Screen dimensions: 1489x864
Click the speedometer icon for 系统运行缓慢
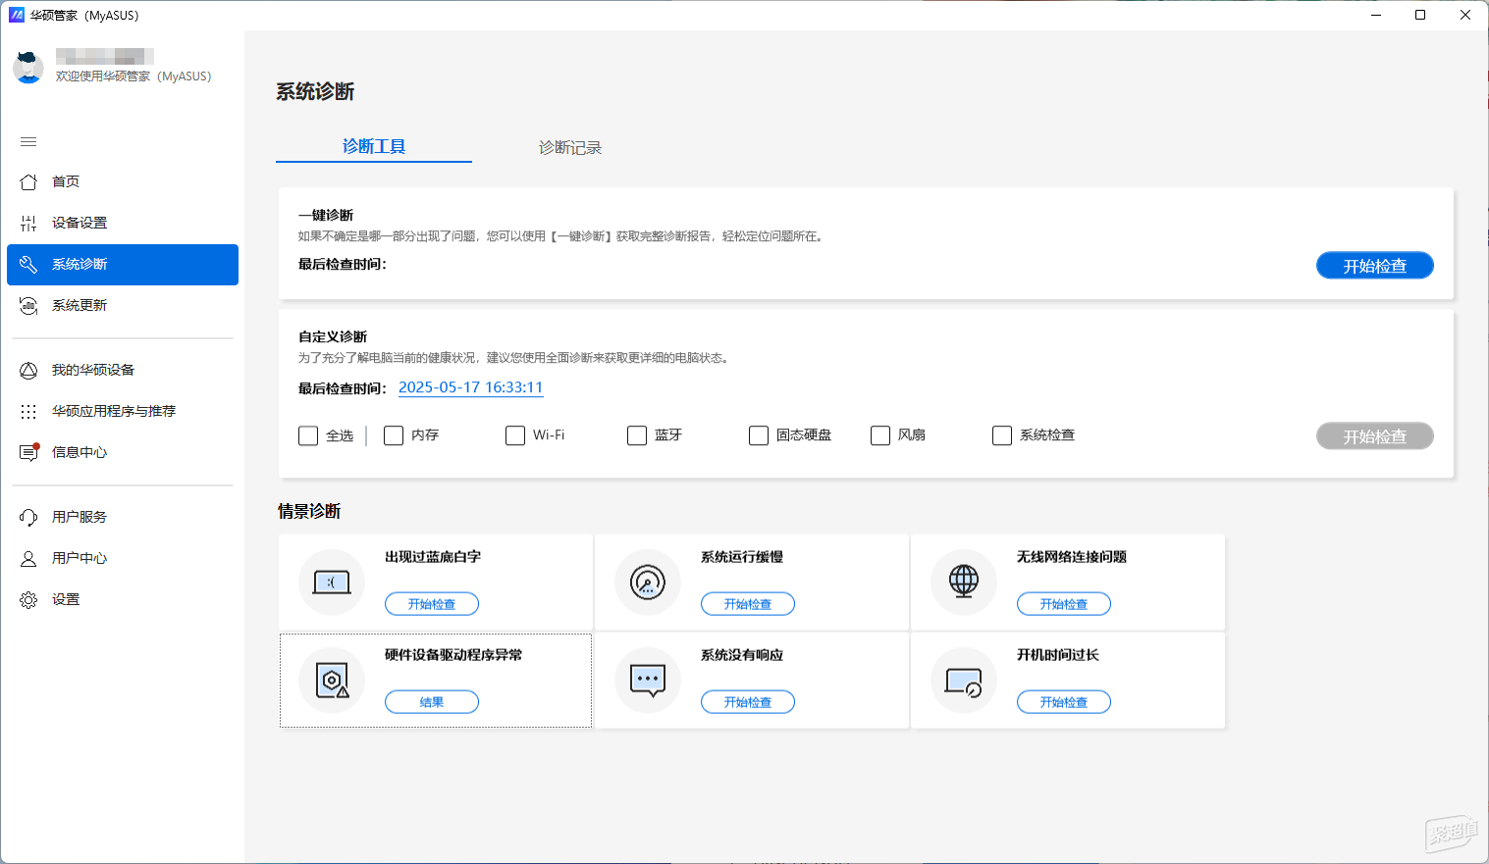click(x=648, y=583)
